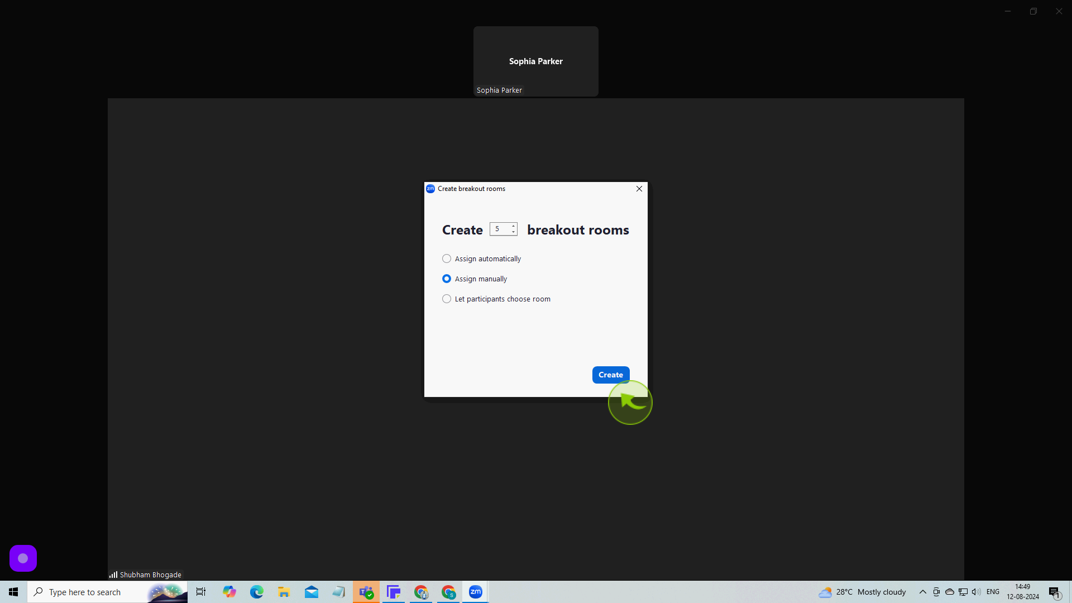The image size is (1072, 603).
Task: Open Task View in taskbar
Action: 200,592
